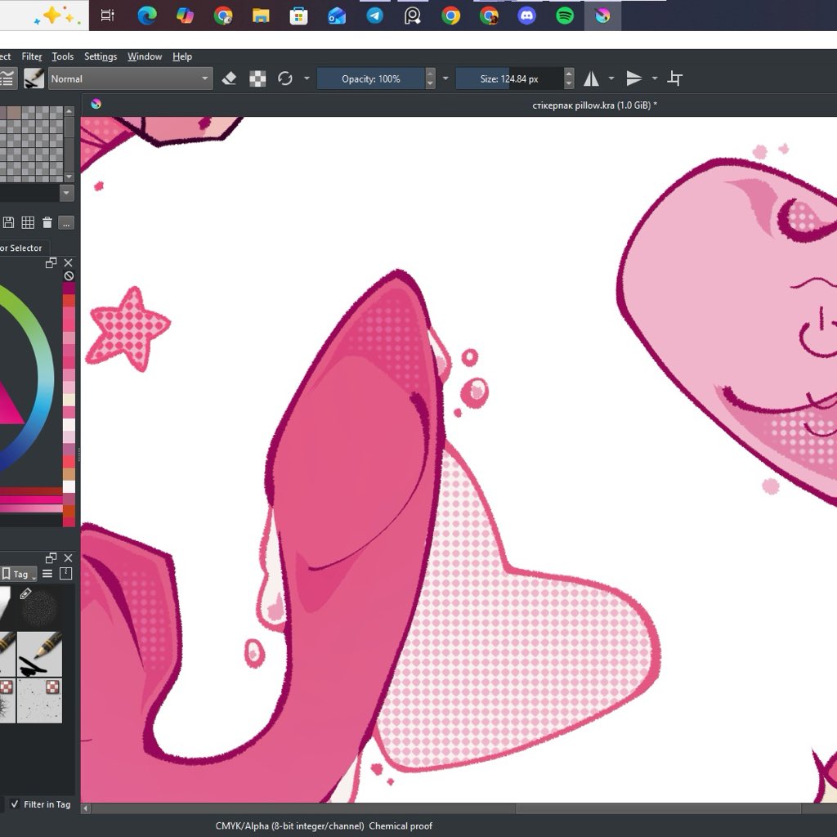Toggle vertical mirror tool
The height and width of the screenshot is (837, 837).
(x=633, y=79)
